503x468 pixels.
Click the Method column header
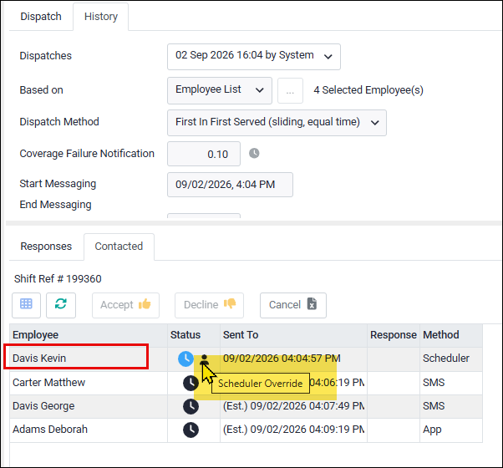click(x=451, y=335)
